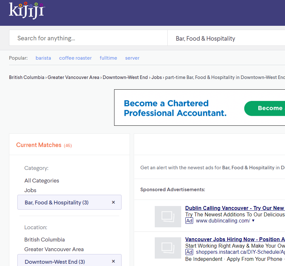This screenshot has height=266, width=285.
Task: Select the popular search coffee roaster
Action: (75, 58)
